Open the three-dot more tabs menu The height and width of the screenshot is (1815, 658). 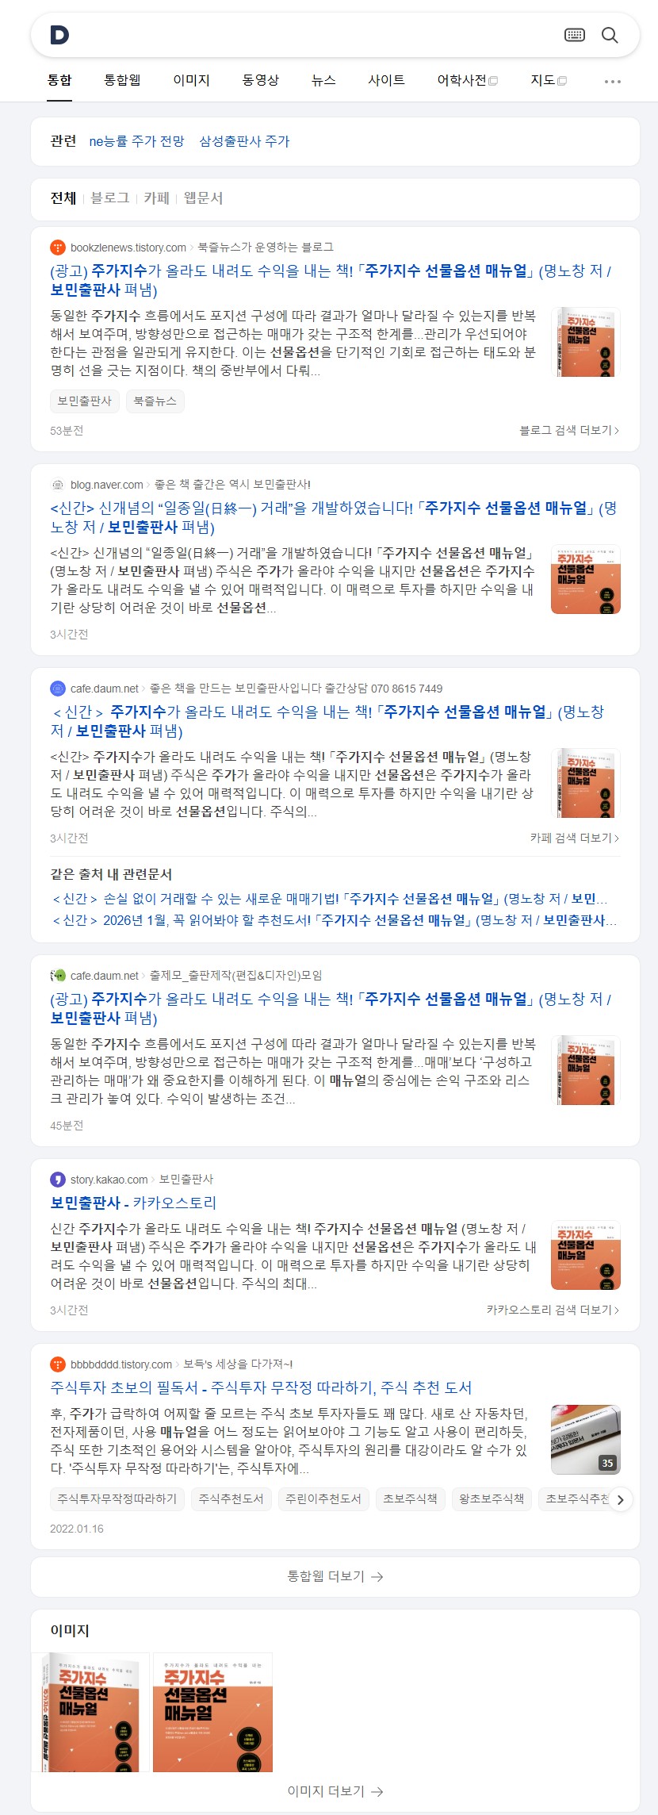613,81
